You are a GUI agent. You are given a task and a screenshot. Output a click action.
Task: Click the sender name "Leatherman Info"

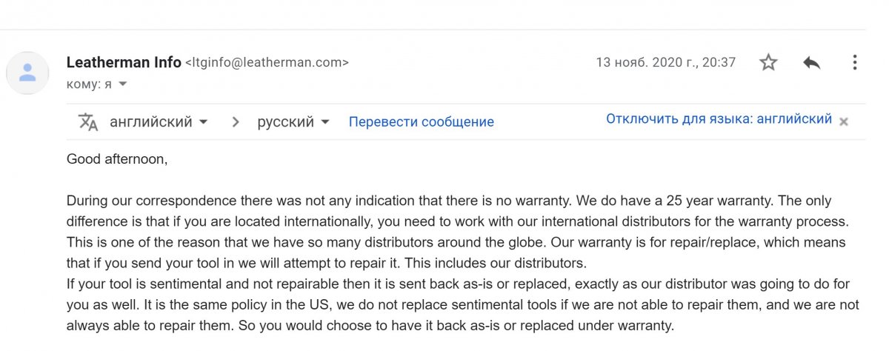click(124, 63)
